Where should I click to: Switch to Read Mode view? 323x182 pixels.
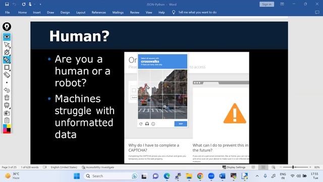tap(253, 167)
